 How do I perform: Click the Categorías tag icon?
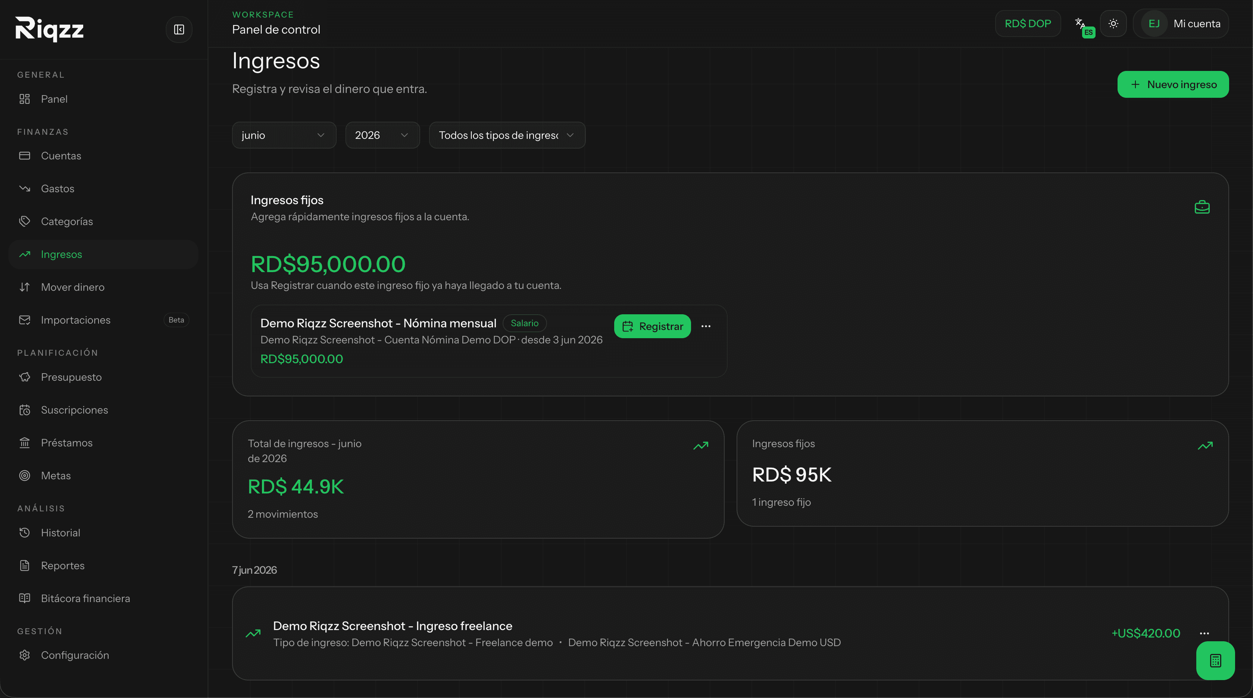tap(25, 222)
